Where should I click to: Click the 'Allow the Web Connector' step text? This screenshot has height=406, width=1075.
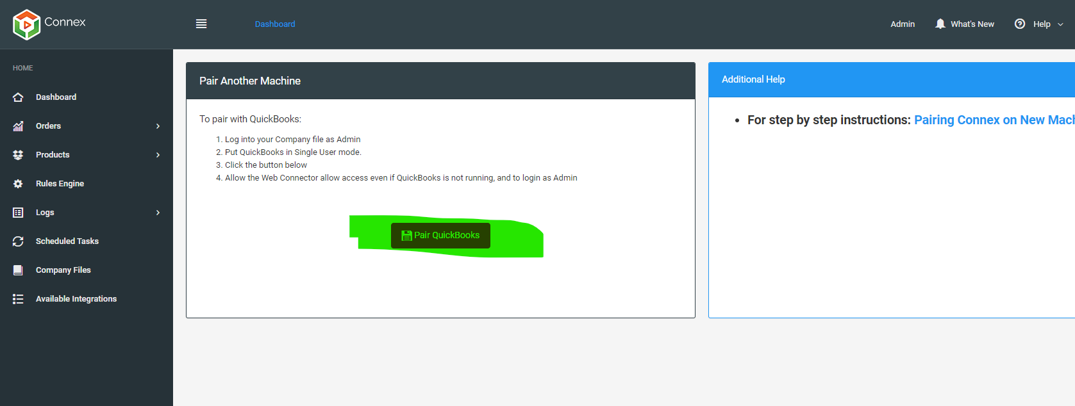pos(401,178)
